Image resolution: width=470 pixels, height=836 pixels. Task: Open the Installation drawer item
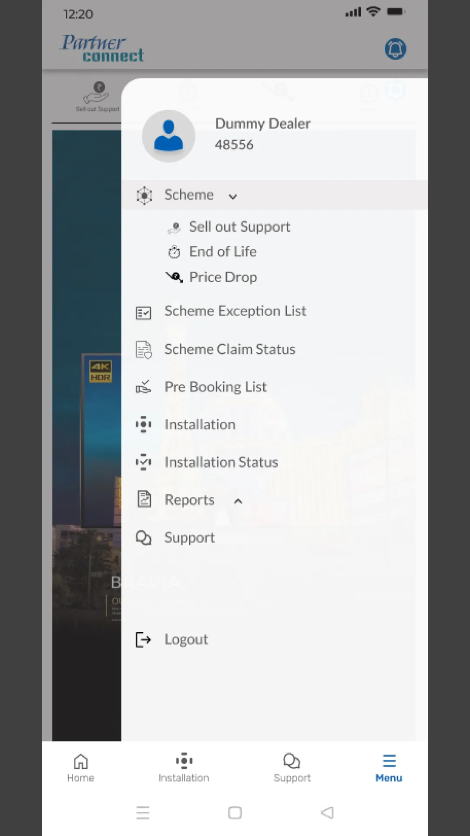pyautogui.click(x=200, y=425)
